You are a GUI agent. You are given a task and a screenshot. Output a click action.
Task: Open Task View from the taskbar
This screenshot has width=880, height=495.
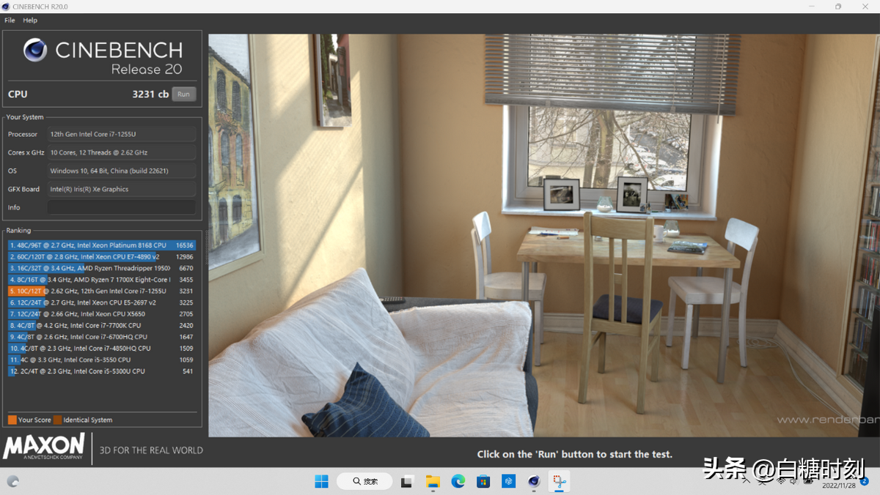point(407,481)
